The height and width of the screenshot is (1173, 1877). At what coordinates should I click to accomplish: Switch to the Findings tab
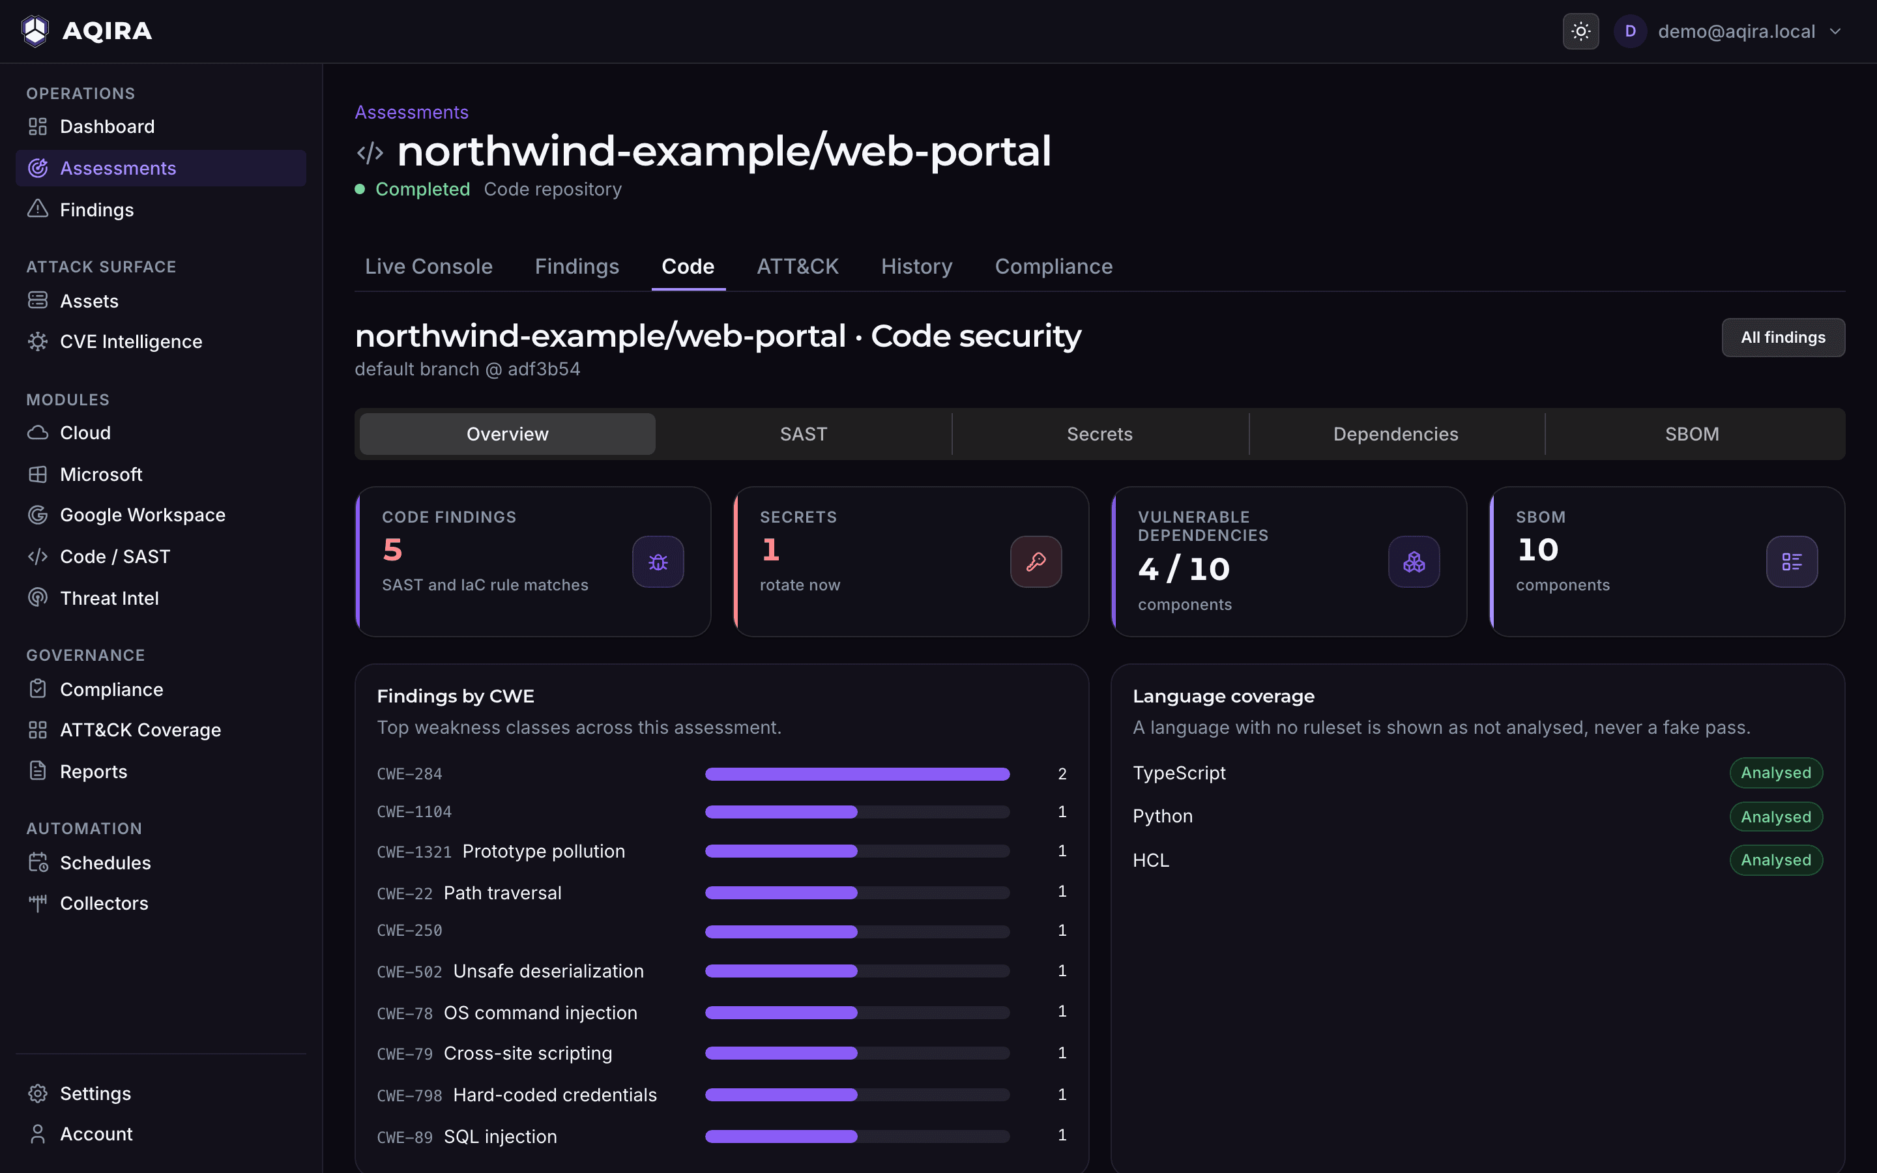coord(576,266)
